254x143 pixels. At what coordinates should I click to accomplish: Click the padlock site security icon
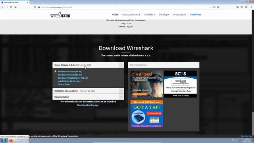39,7
